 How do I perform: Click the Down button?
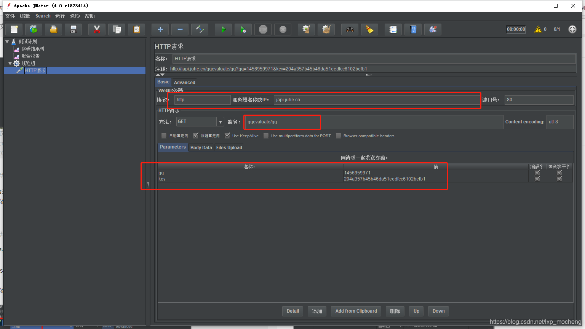(x=439, y=311)
